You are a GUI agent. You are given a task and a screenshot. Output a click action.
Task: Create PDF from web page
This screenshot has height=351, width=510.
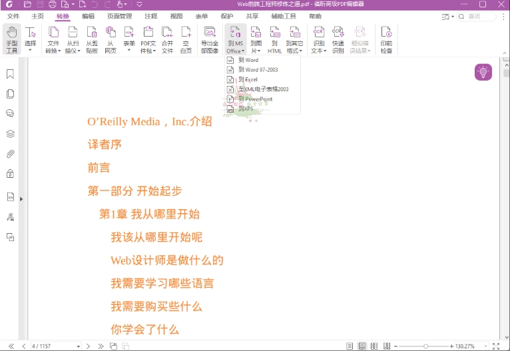(x=111, y=40)
